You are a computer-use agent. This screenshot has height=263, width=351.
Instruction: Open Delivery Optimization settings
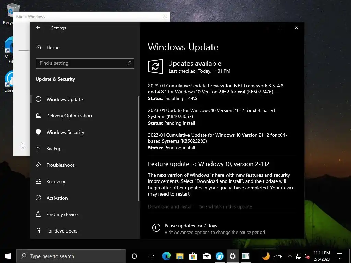click(69, 116)
